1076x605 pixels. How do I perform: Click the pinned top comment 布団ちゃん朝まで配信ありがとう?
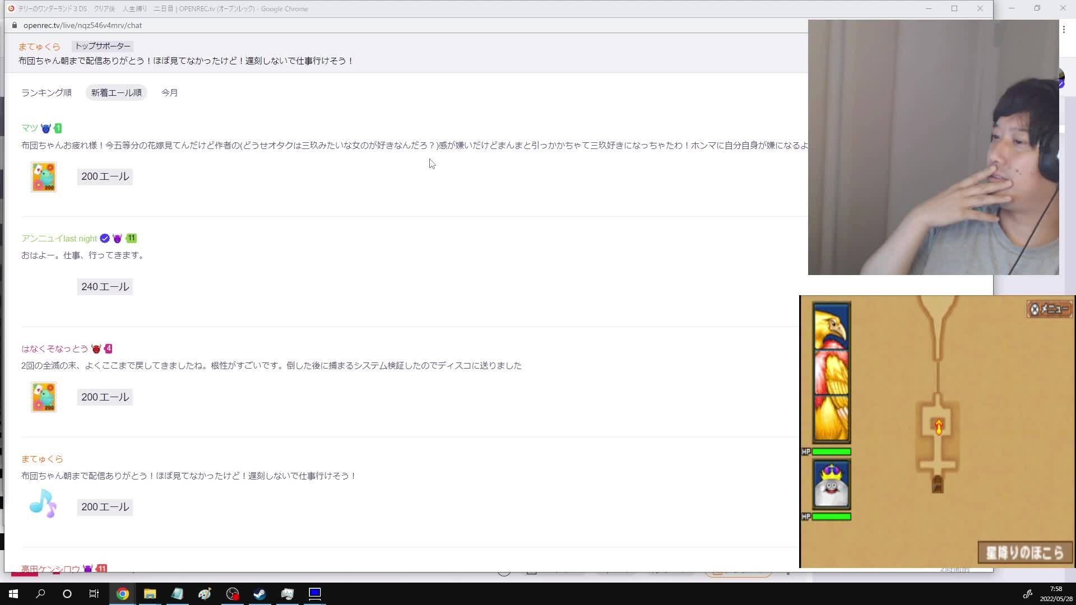click(x=186, y=61)
